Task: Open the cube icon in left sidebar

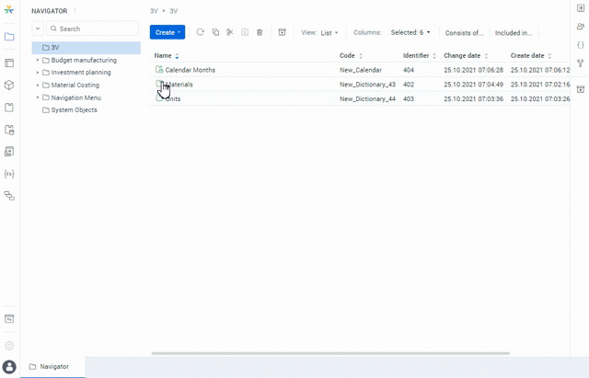Action: point(9,86)
